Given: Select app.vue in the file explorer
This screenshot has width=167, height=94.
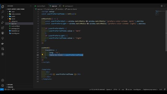Looking at the screenshot, I should 19,24.
